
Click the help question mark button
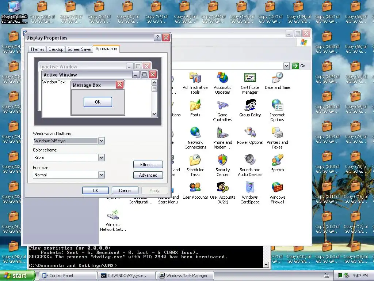point(157,38)
